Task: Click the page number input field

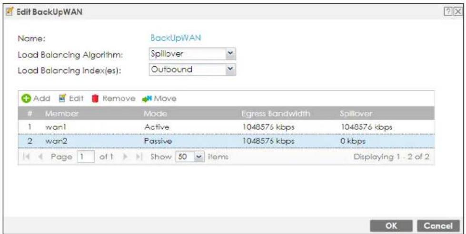Action: tap(86, 156)
